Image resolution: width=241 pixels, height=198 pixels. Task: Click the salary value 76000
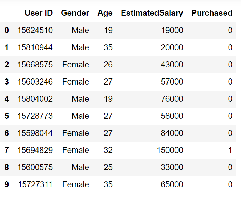pyautogui.click(x=172, y=99)
